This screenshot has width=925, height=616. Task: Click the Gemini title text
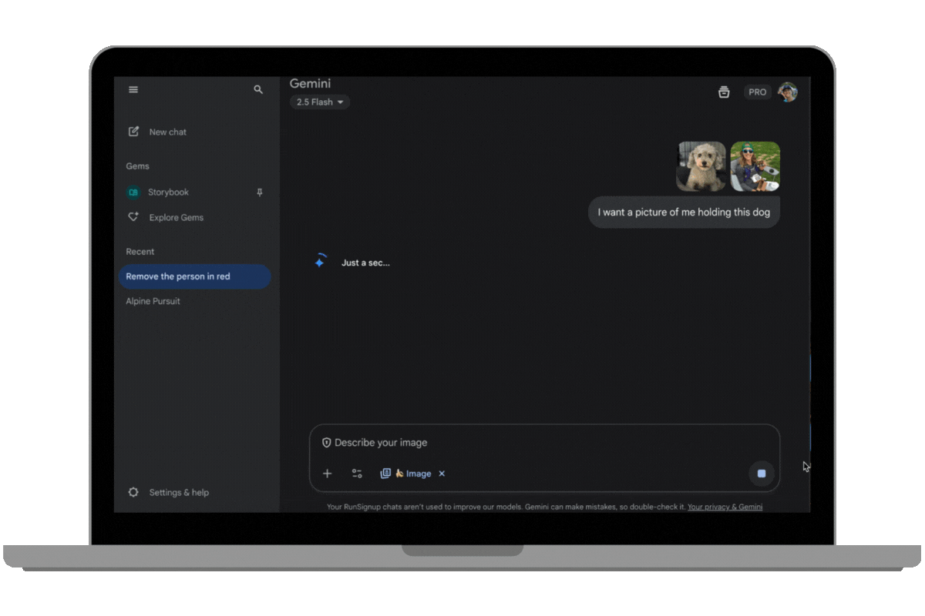point(310,83)
